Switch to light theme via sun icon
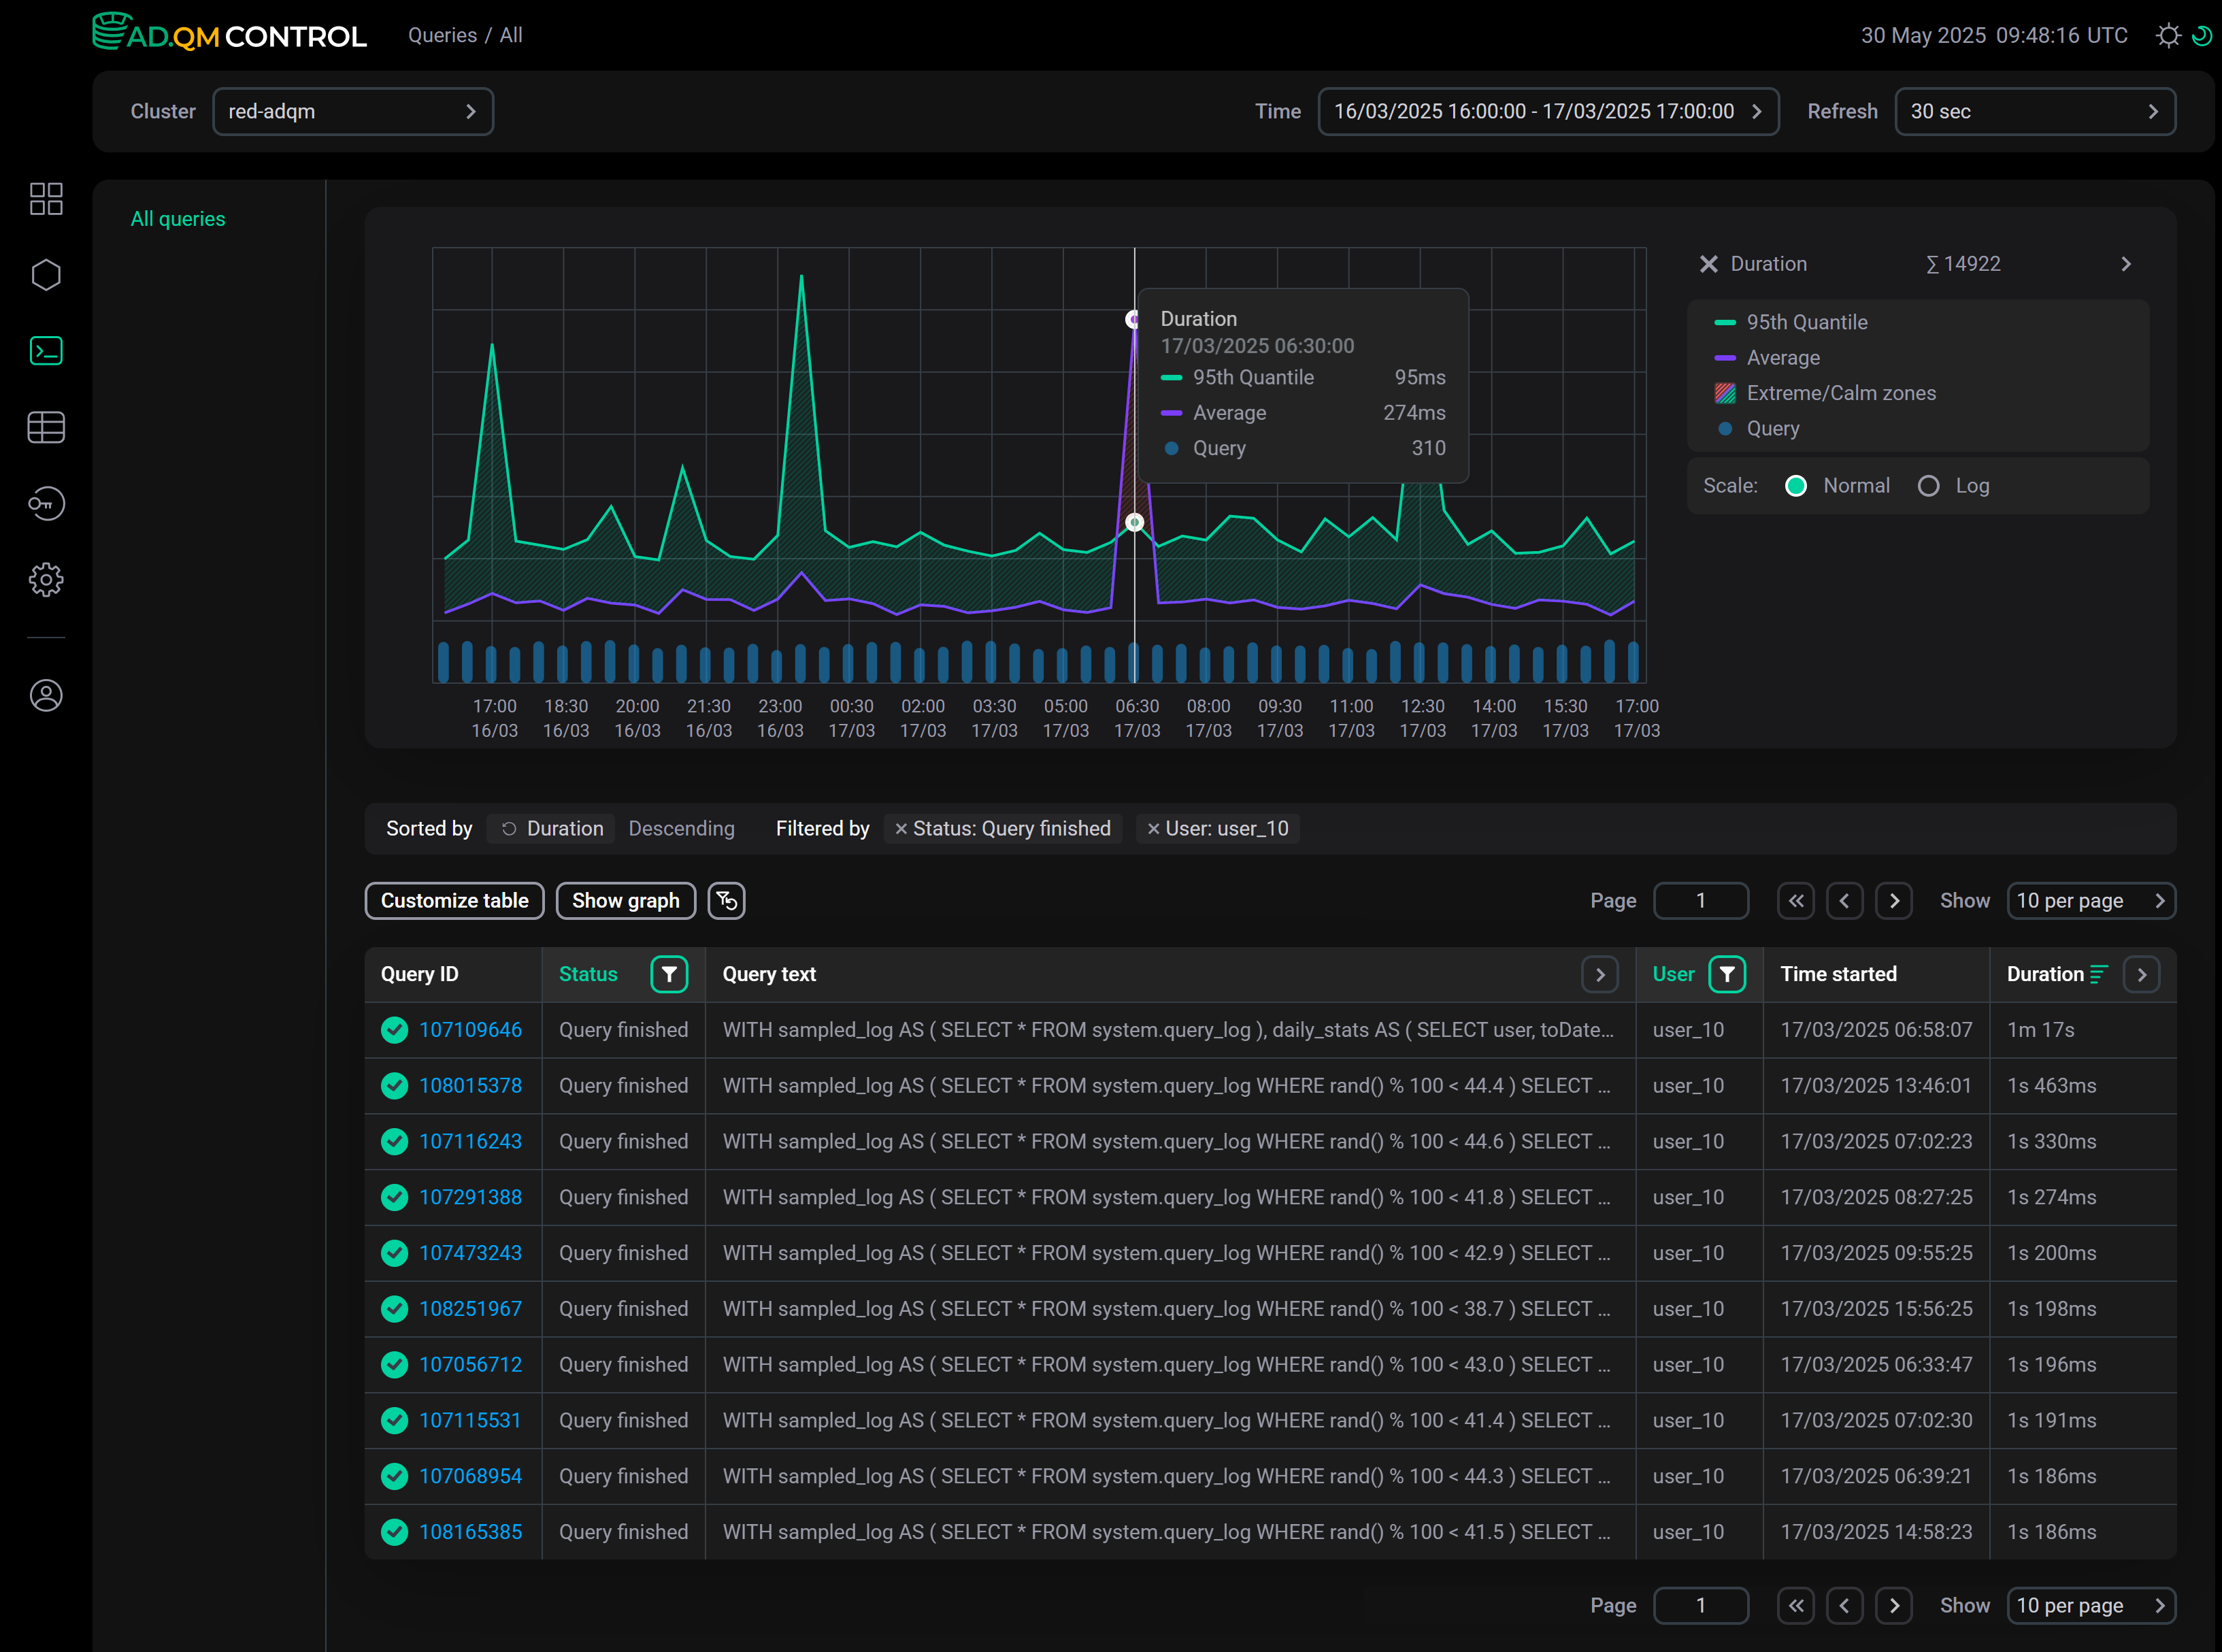This screenshot has height=1652, width=2222. (2168, 35)
